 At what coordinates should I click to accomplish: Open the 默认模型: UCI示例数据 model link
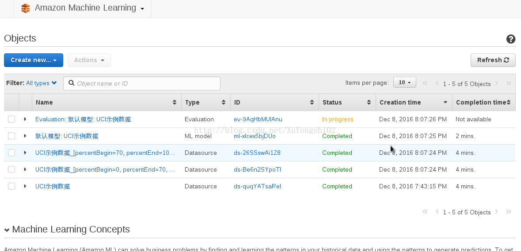[66, 136]
